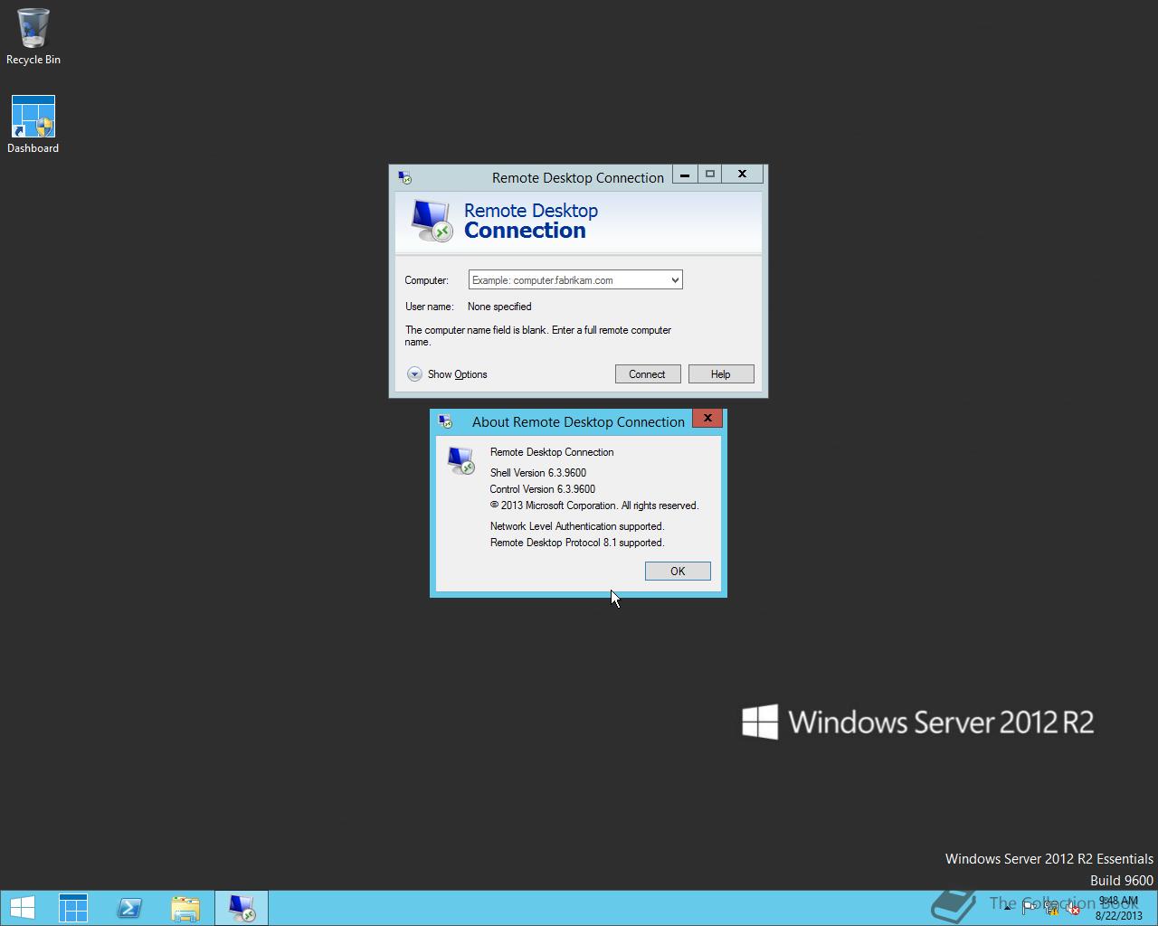Viewport: 1158px width, 926px height.
Task: Click the Connect button
Action: pos(648,374)
